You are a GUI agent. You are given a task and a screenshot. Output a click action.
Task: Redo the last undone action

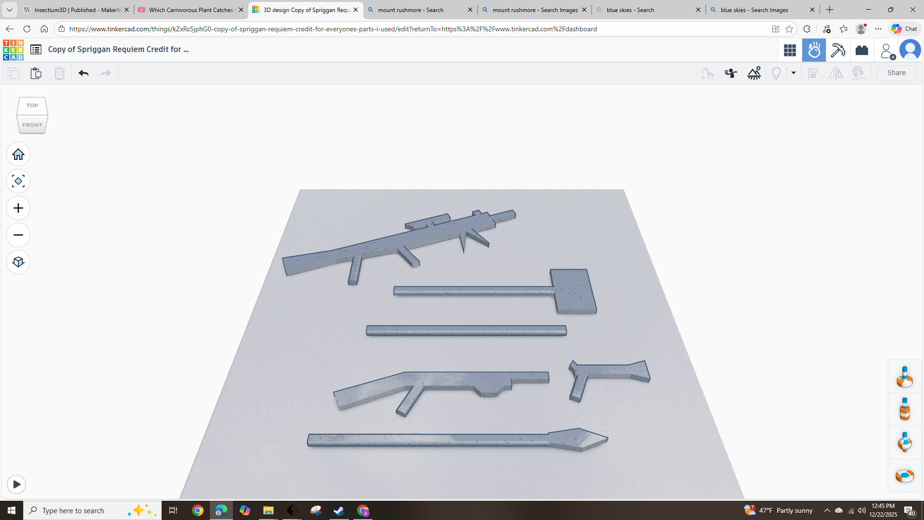coord(106,73)
